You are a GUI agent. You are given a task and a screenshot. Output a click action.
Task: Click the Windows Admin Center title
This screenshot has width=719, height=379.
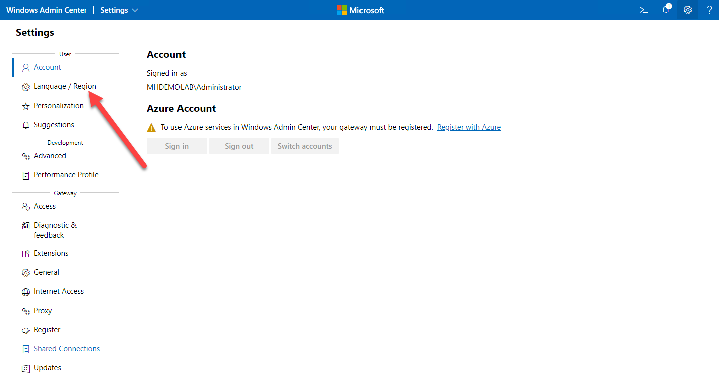(x=47, y=10)
